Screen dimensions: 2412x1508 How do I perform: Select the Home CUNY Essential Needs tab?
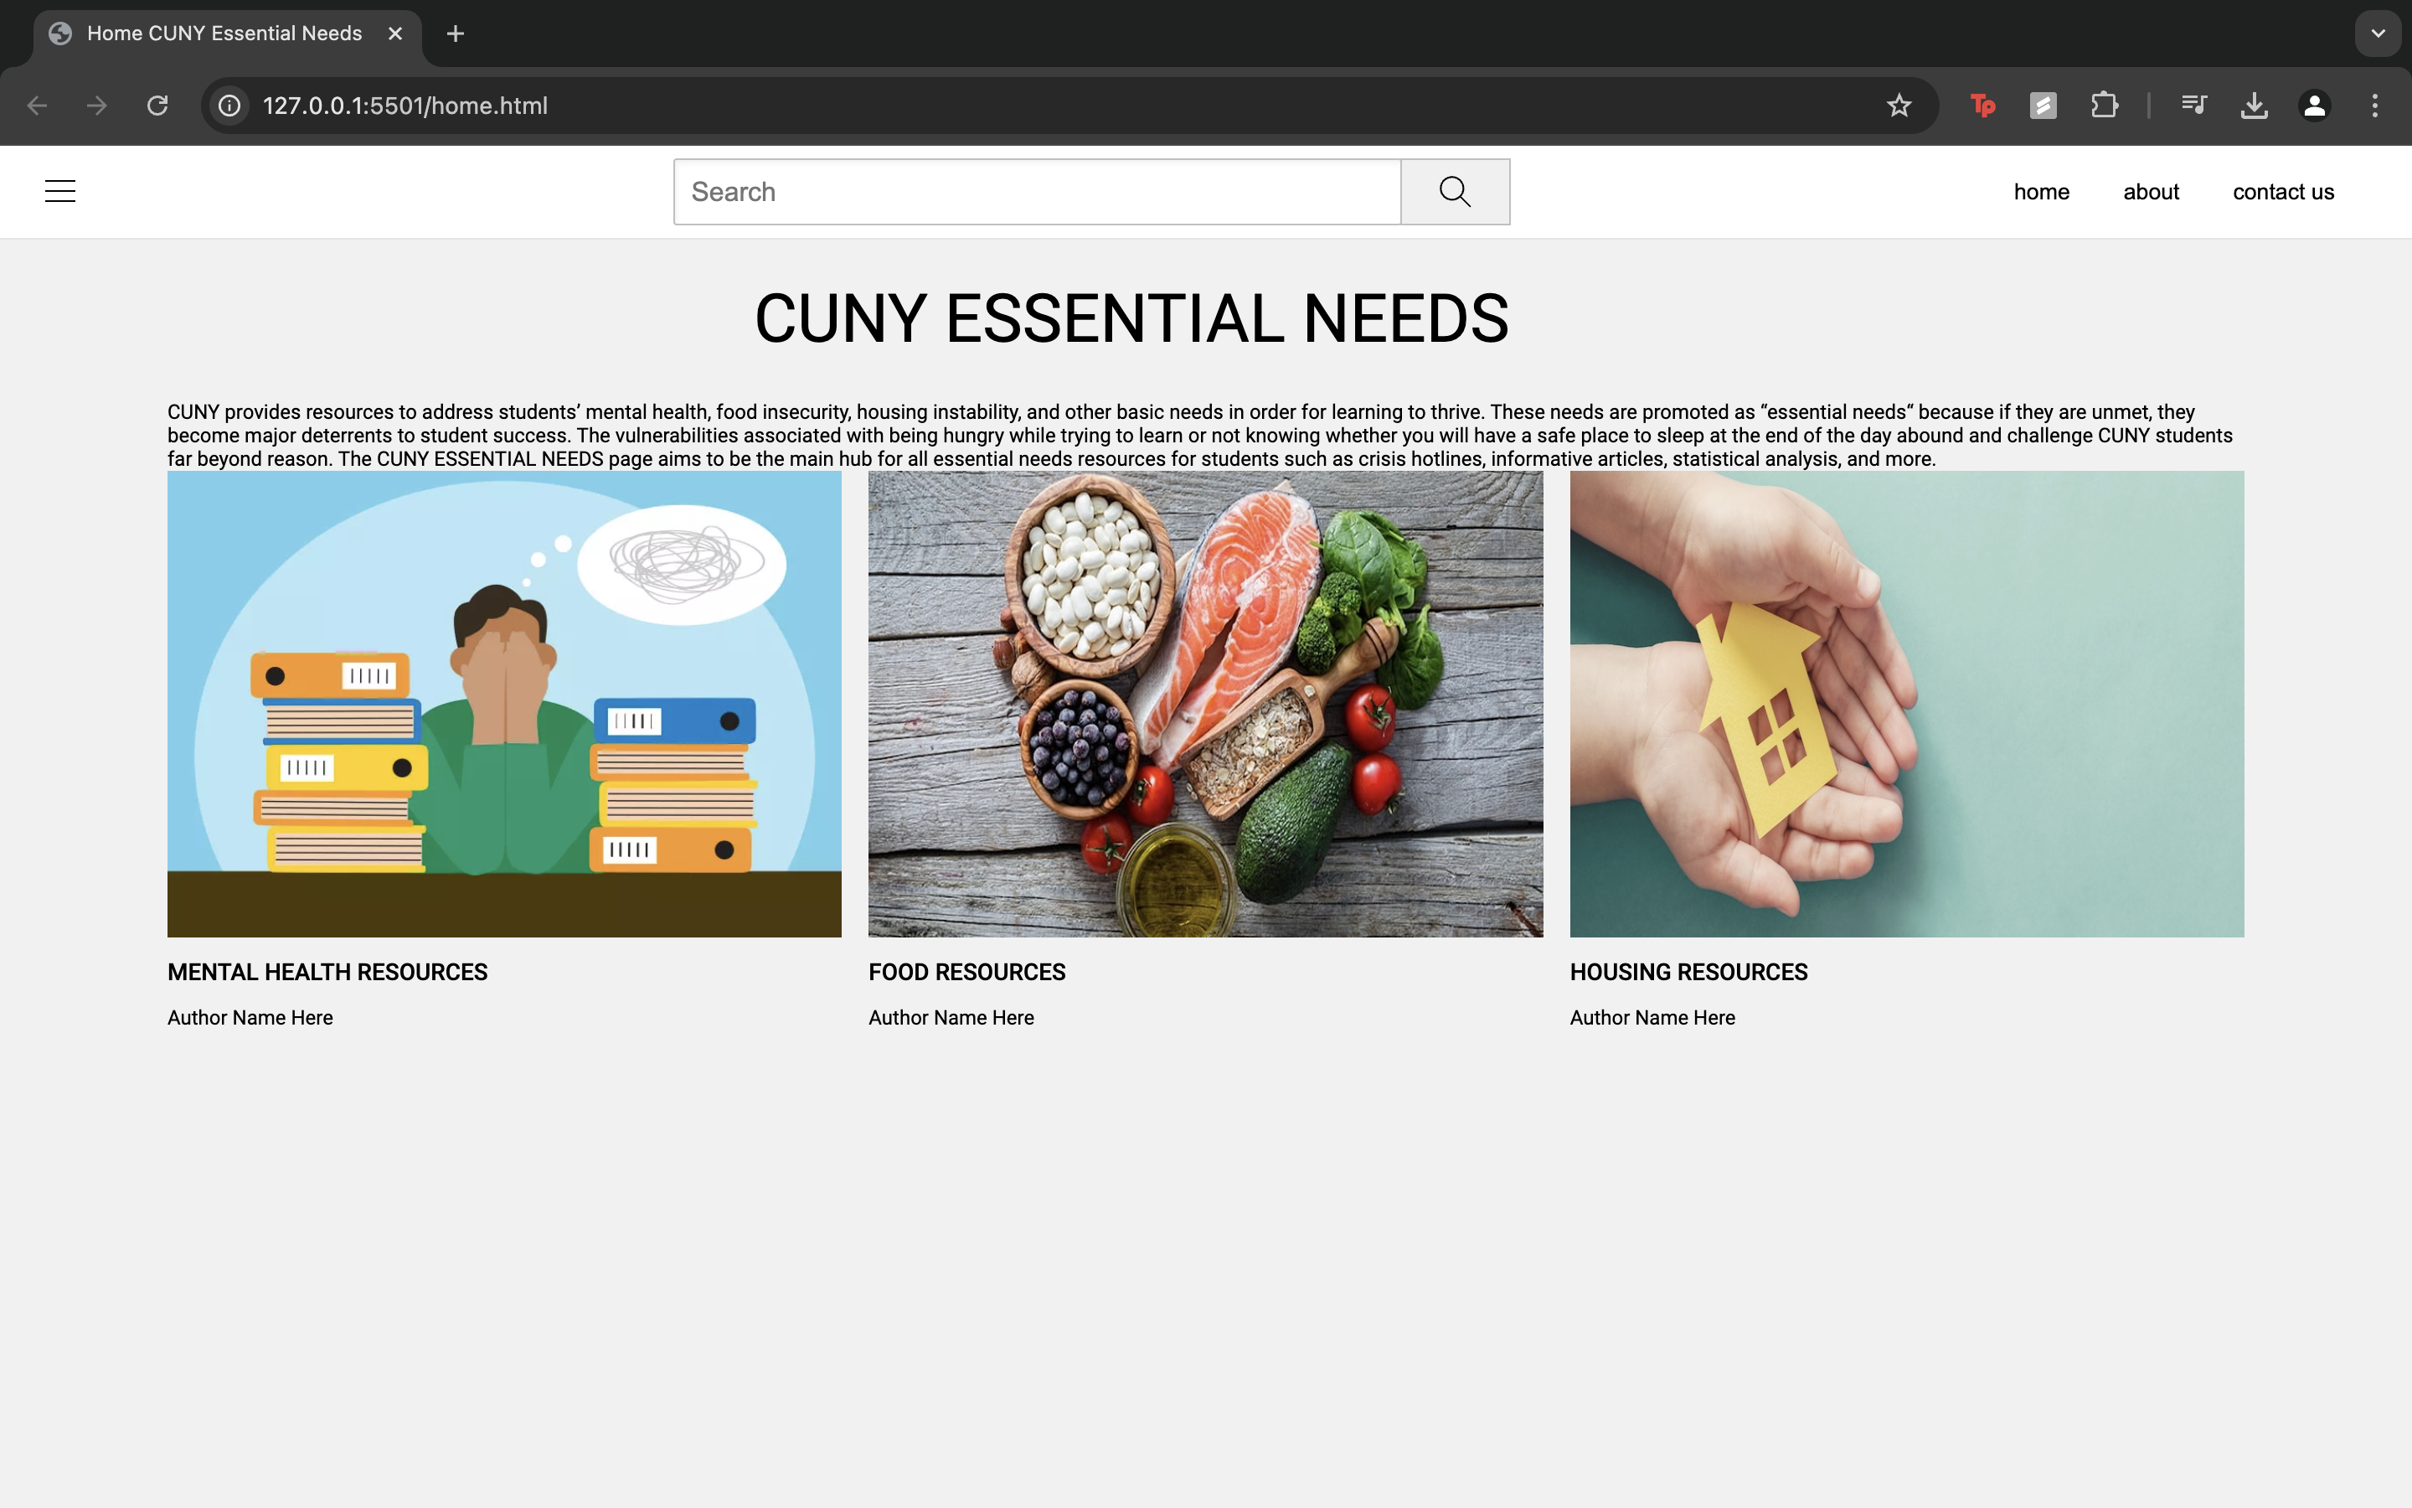(x=224, y=34)
